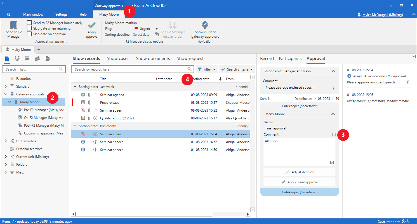
Task: Click the horizontal scrollbar of record list
Action: click(x=144, y=214)
